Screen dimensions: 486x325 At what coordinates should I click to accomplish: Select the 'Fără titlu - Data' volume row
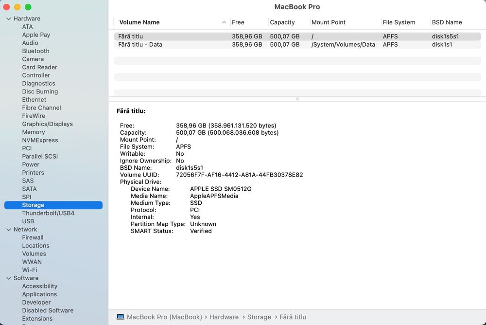tap(297, 44)
